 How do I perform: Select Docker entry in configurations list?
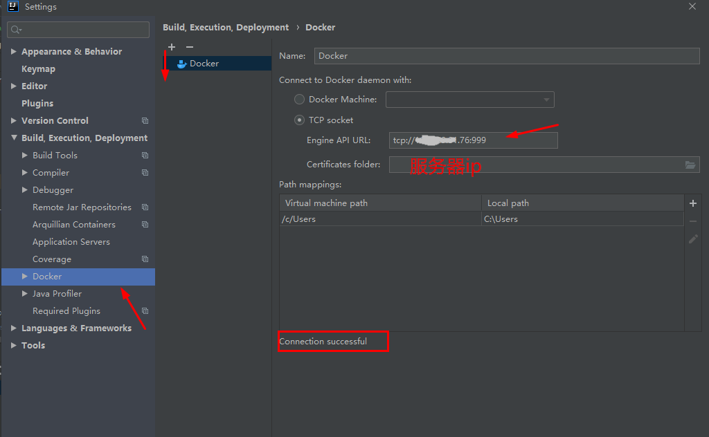(217, 64)
